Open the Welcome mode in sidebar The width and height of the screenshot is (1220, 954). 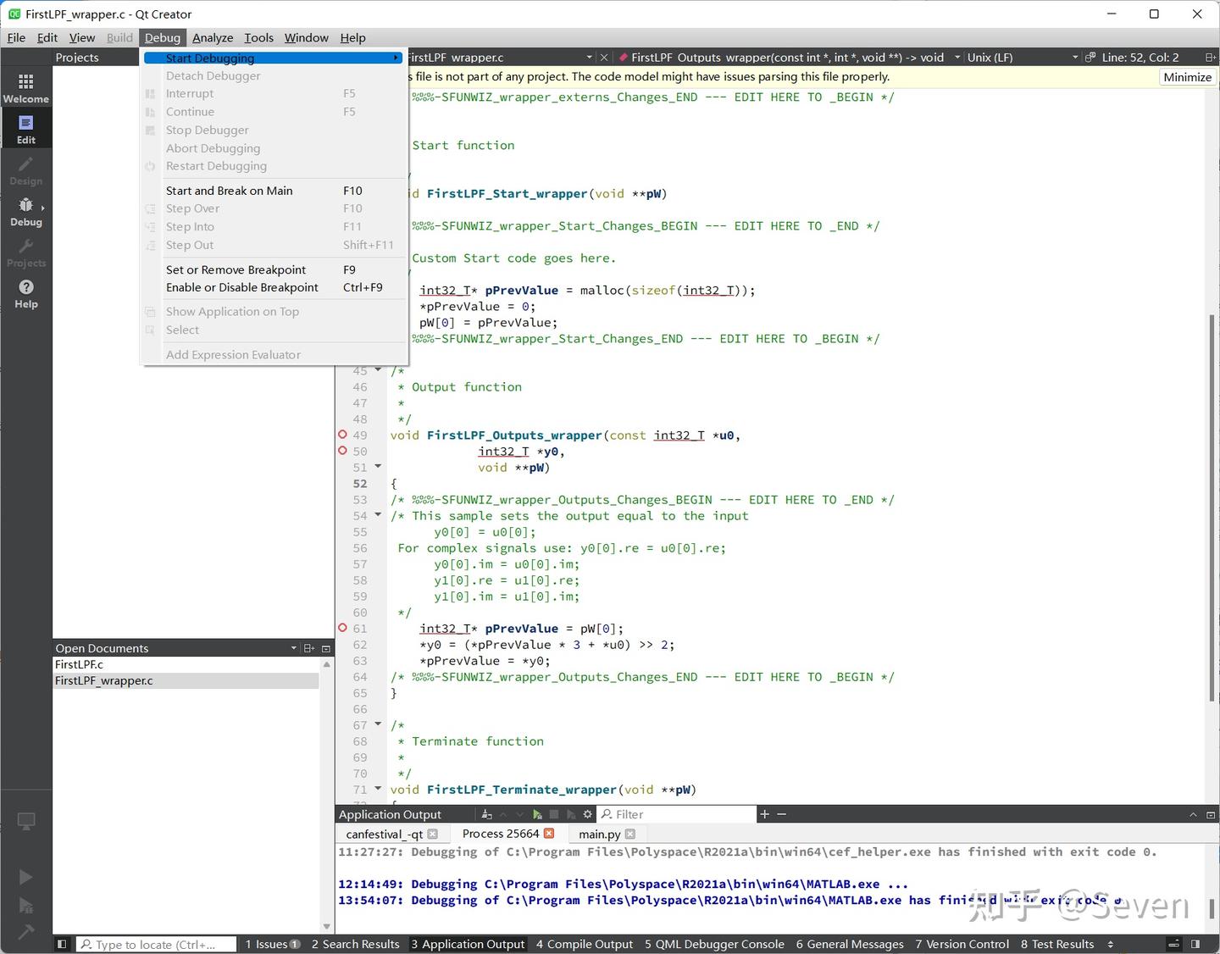[x=25, y=87]
